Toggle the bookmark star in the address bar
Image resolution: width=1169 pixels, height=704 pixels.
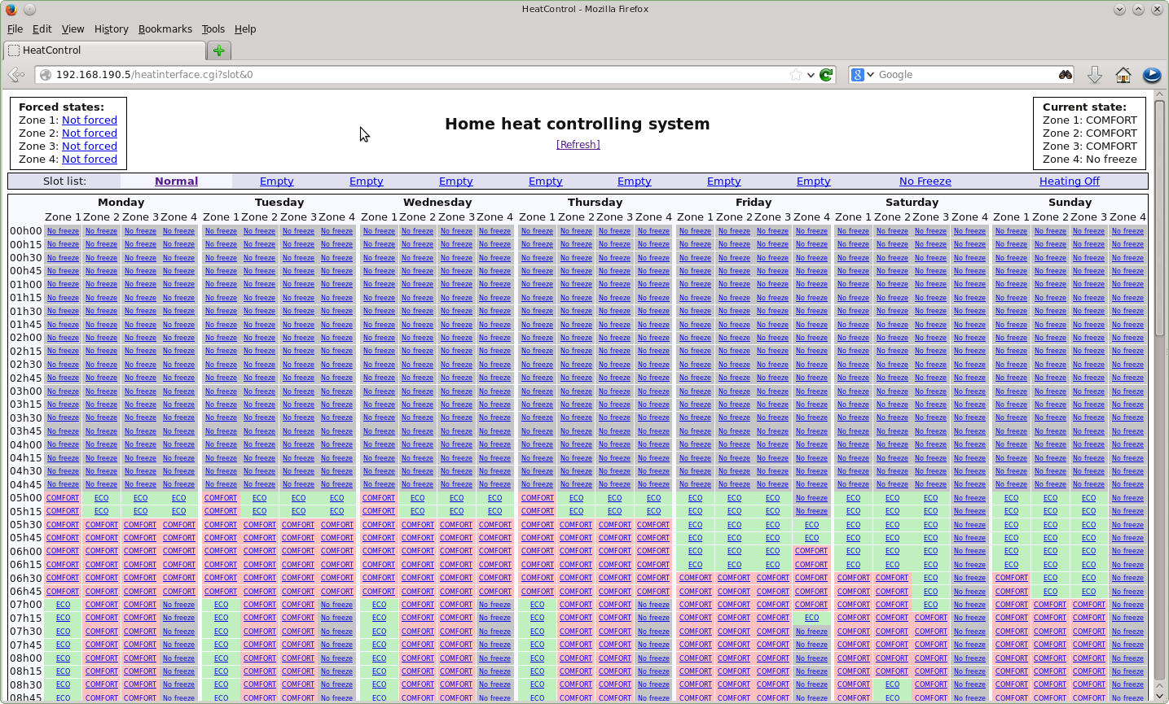coord(796,74)
